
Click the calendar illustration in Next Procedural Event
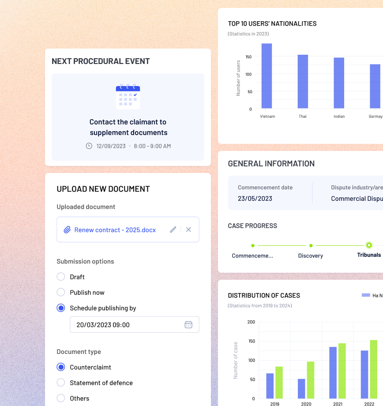tap(128, 96)
